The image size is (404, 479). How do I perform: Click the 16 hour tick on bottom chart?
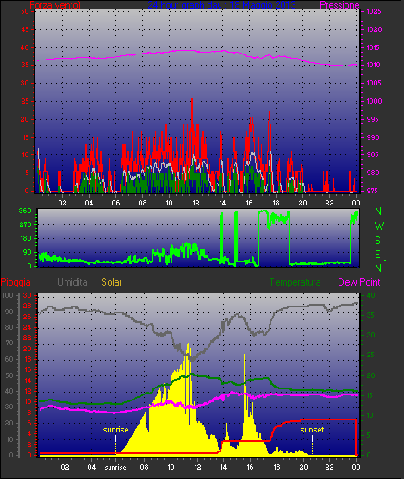[x=250, y=467]
